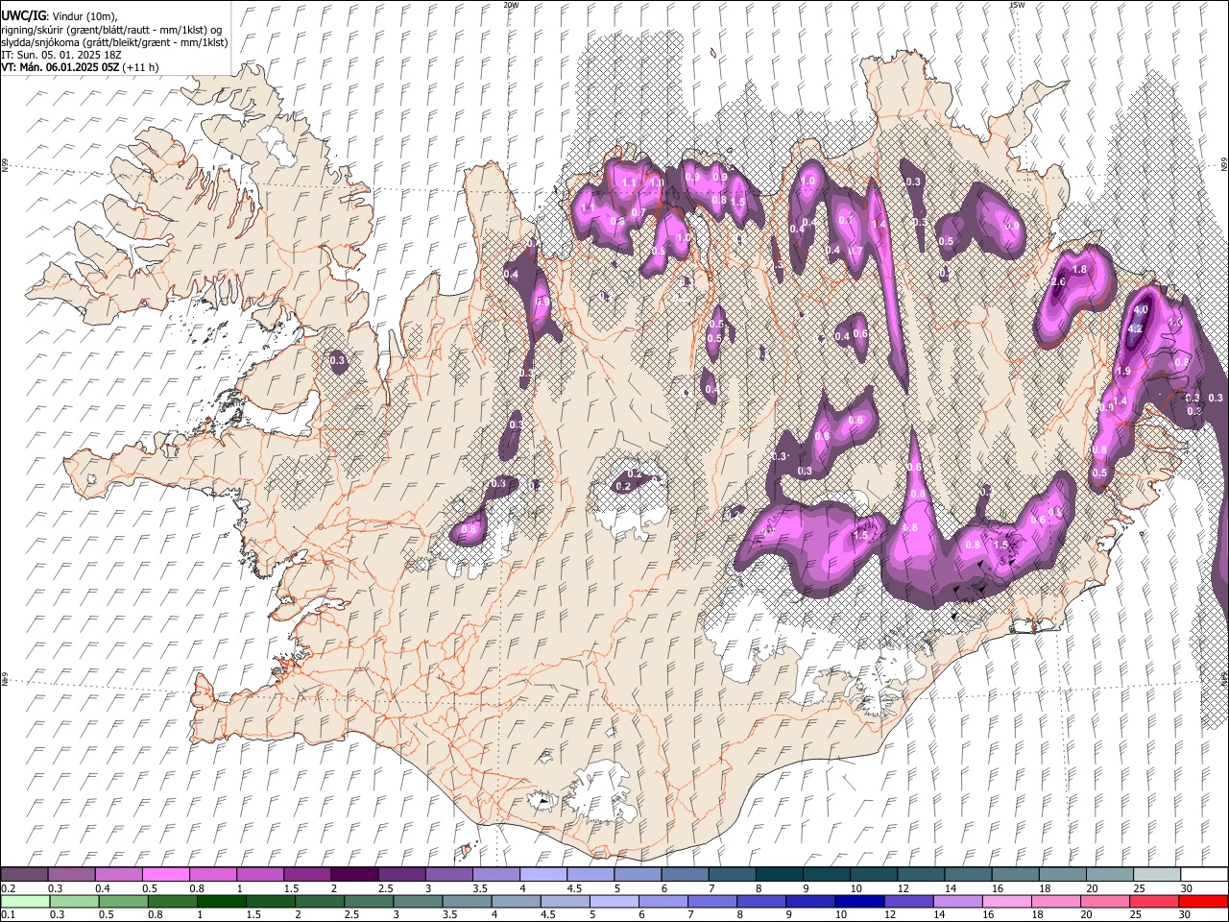Image resolution: width=1229 pixels, height=922 pixels.
Task: Select the 3–3.5 violet snow legend swatch
Action: pyautogui.click(x=447, y=874)
